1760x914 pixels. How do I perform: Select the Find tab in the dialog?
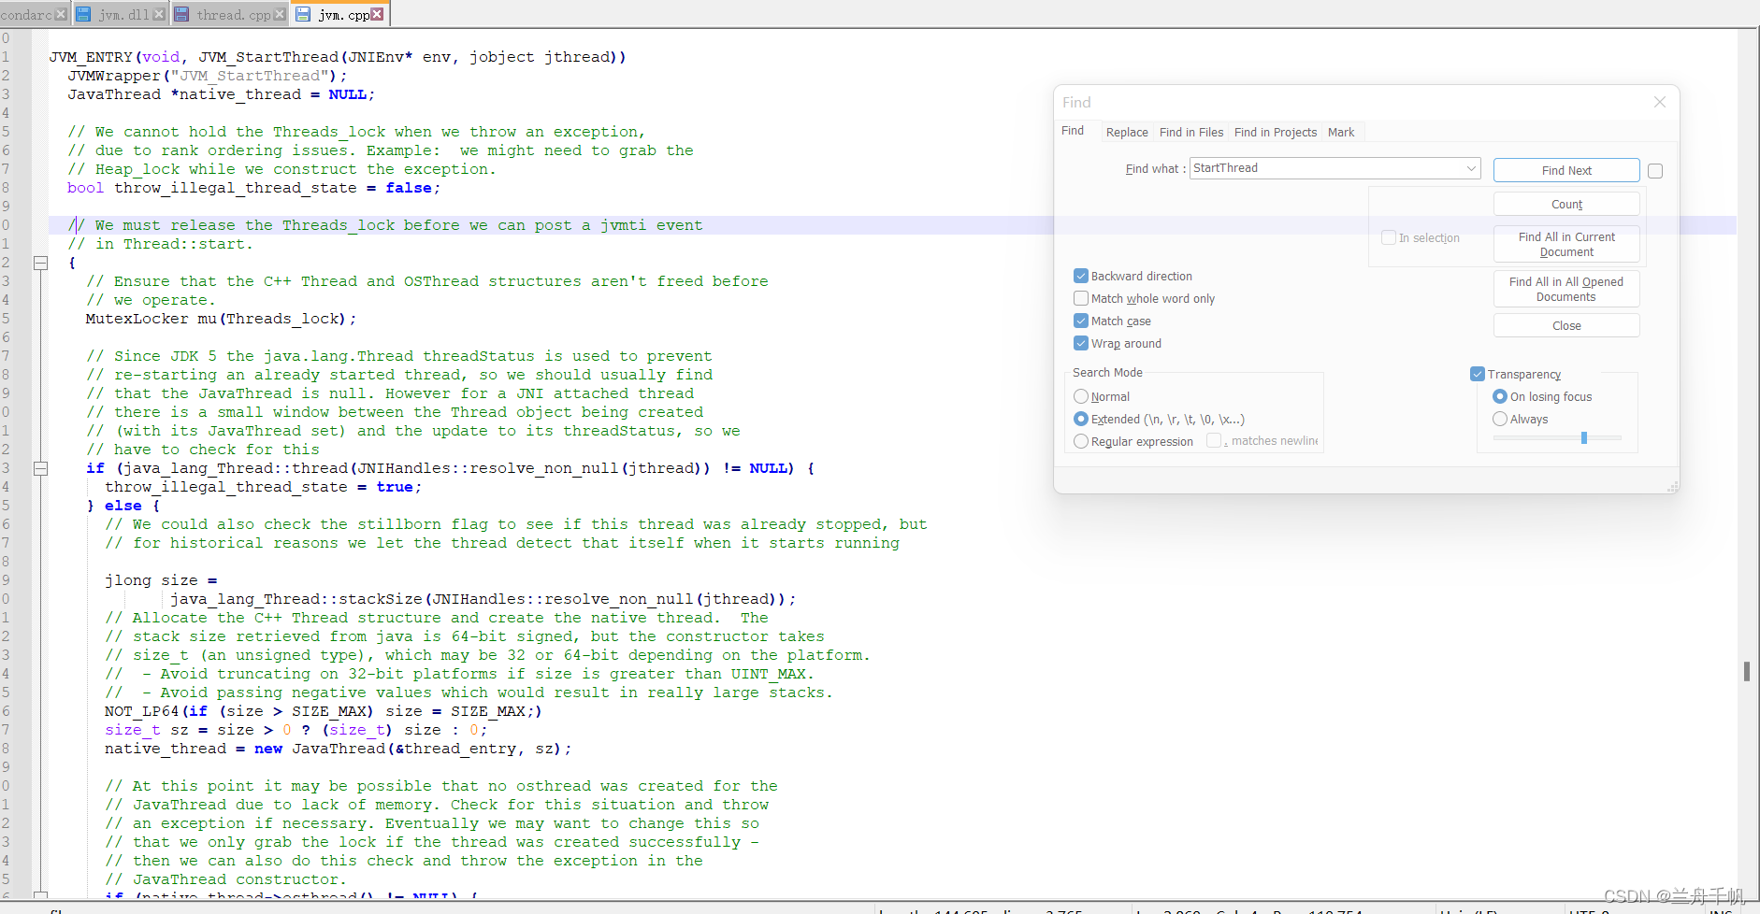click(x=1073, y=131)
